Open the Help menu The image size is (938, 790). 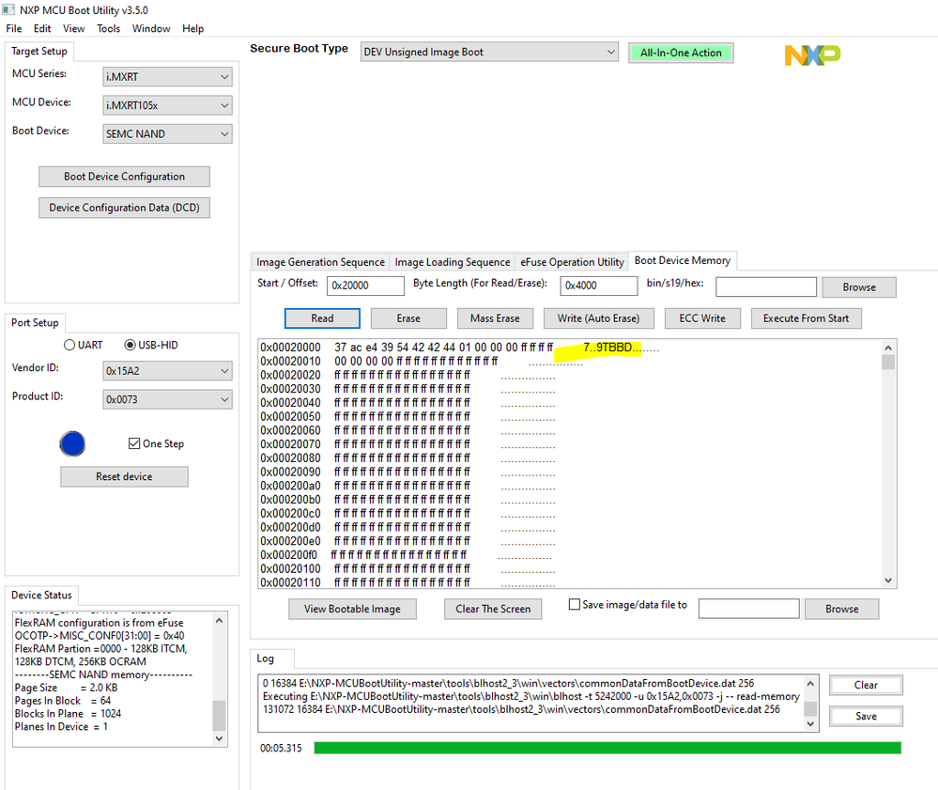click(x=193, y=29)
